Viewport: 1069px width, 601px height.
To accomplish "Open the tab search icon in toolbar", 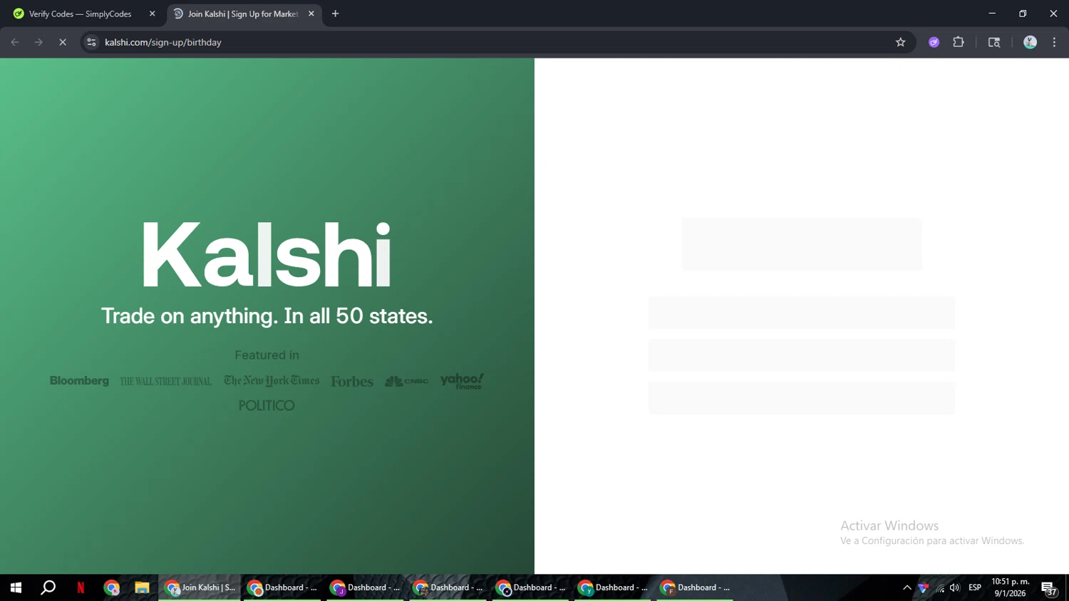I will [x=994, y=42].
